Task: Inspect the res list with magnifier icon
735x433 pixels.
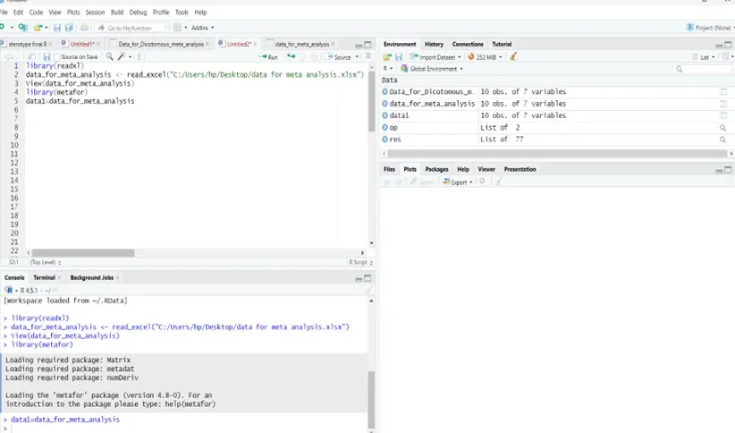Action: click(722, 140)
